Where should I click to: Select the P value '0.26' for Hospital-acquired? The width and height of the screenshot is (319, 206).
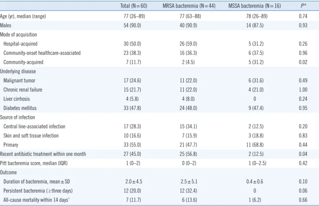(x=303, y=44)
